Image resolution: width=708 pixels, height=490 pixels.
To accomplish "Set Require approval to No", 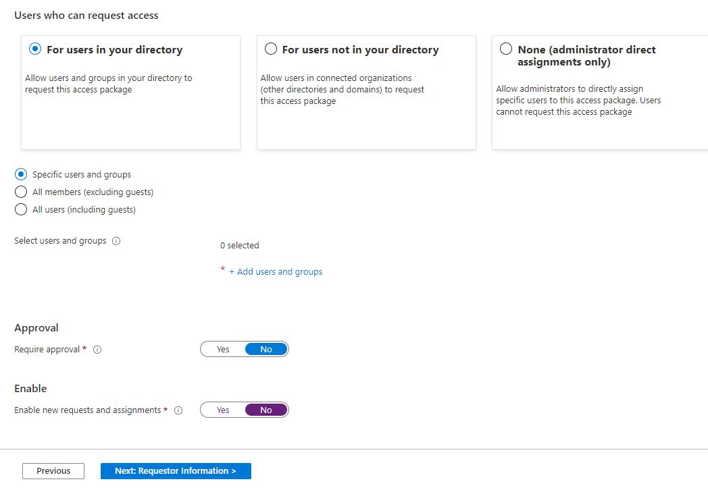I will (266, 350).
